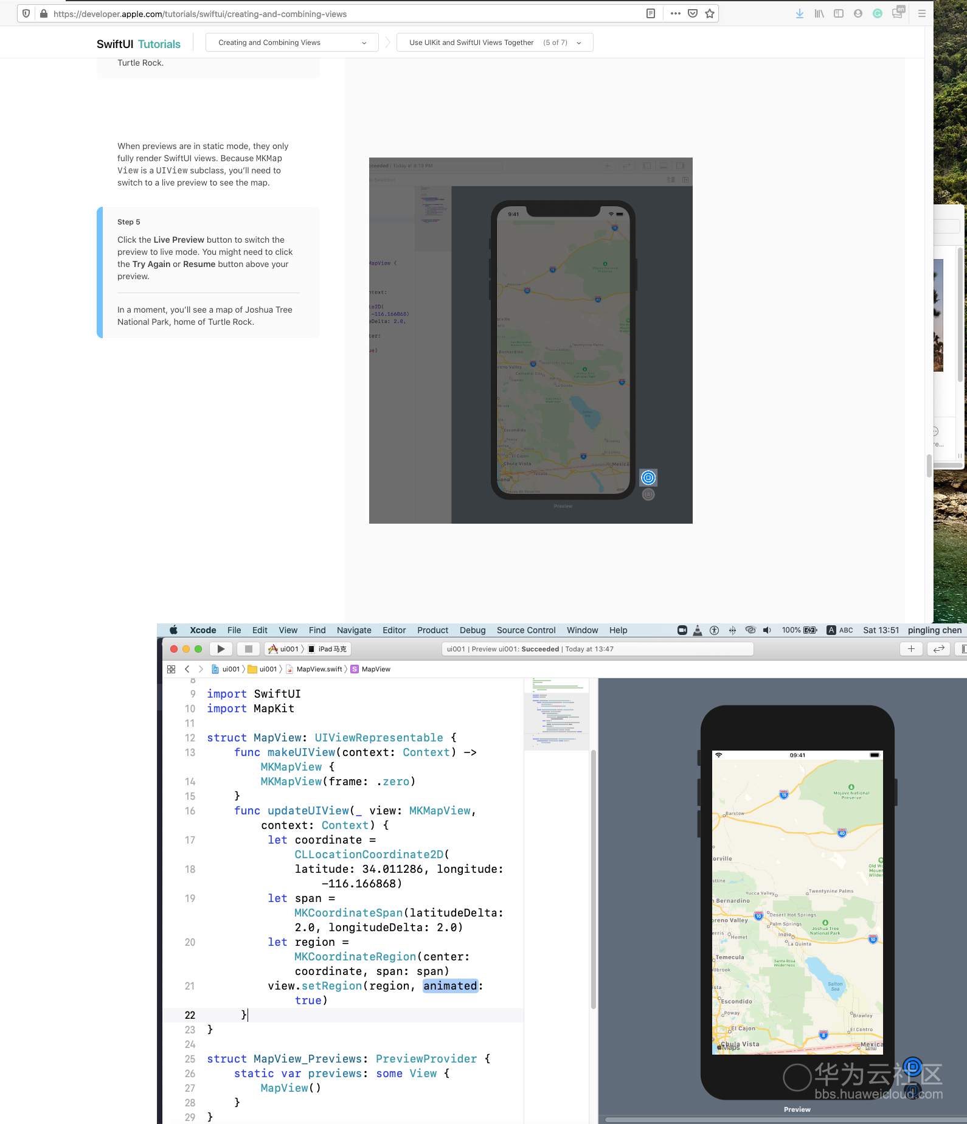This screenshot has height=1124, width=967.
Task: Stop the running scheme in Xcode
Action: coord(248,649)
